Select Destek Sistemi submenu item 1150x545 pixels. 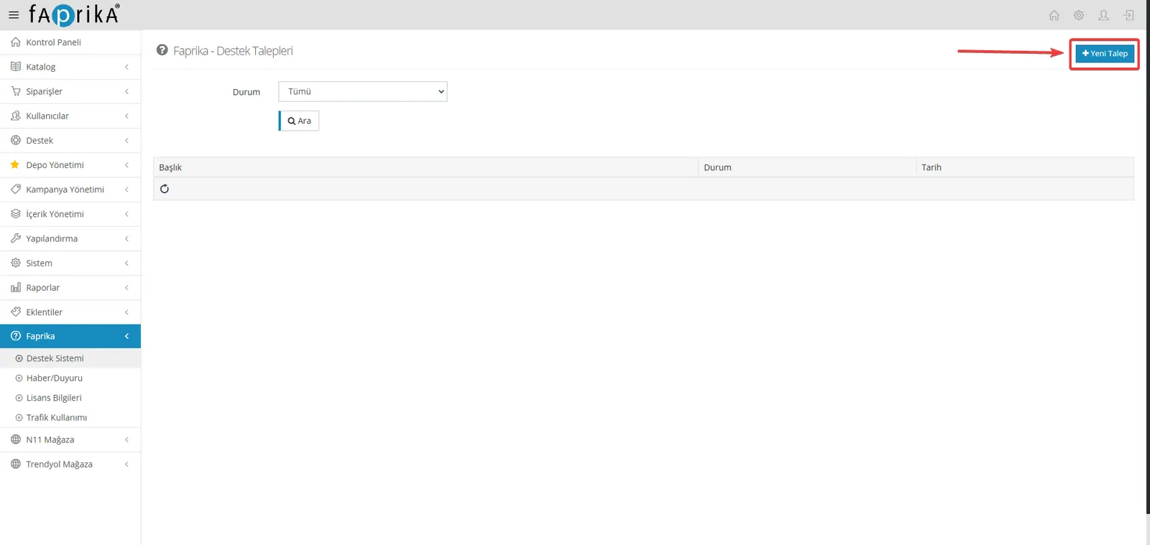(x=70, y=358)
